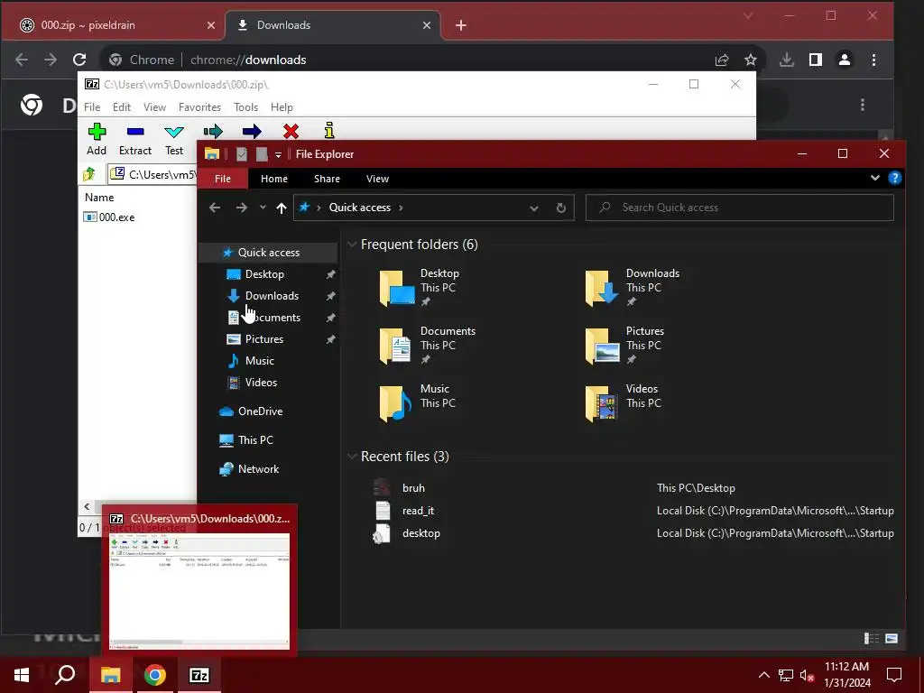Go back in File Explorer

tap(215, 208)
